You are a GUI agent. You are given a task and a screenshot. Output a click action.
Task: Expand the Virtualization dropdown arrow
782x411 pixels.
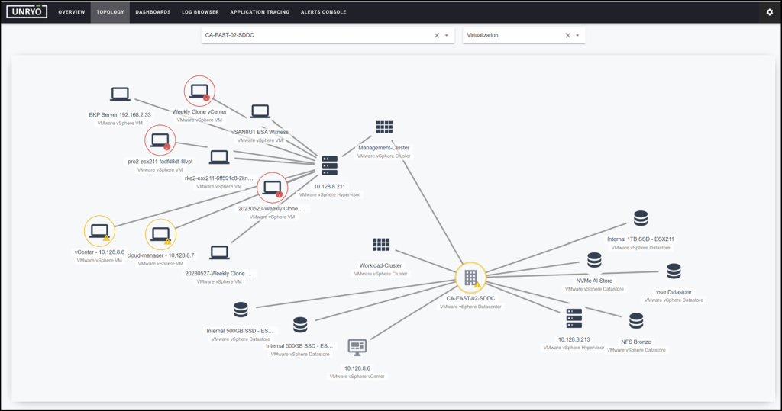click(577, 35)
